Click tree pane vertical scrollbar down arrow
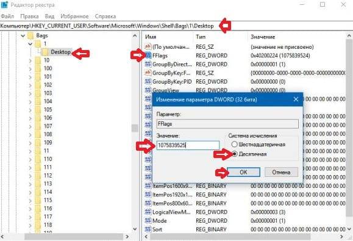 (x=135, y=229)
